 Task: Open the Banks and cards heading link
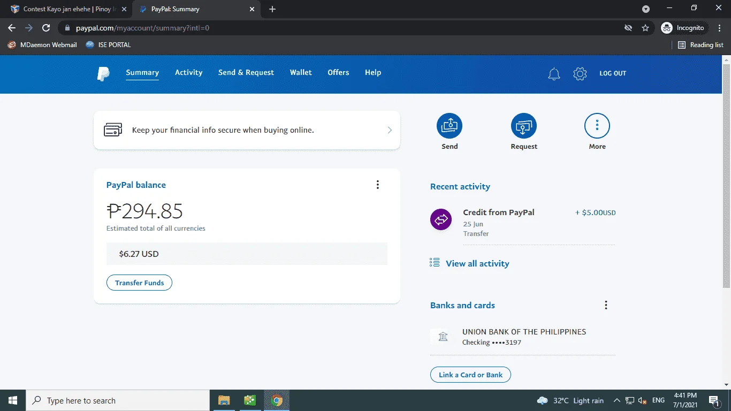[x=462, y=306]
